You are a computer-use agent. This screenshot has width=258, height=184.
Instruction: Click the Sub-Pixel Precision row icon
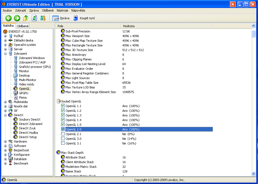tap(63, 31)
